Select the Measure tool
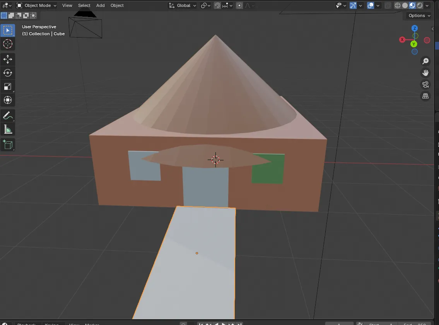 pos(8,129)
